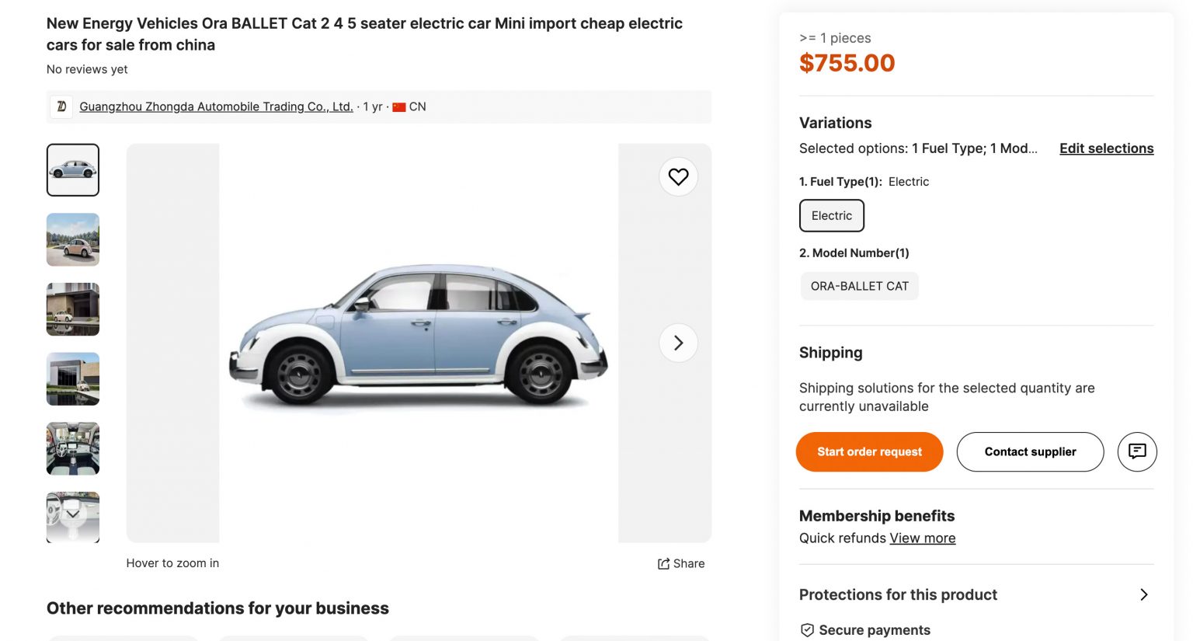The width and height of the screenshot is (1193, 641).
Task: Click the secure payments shield icon
Action: [x=806, y=629]
